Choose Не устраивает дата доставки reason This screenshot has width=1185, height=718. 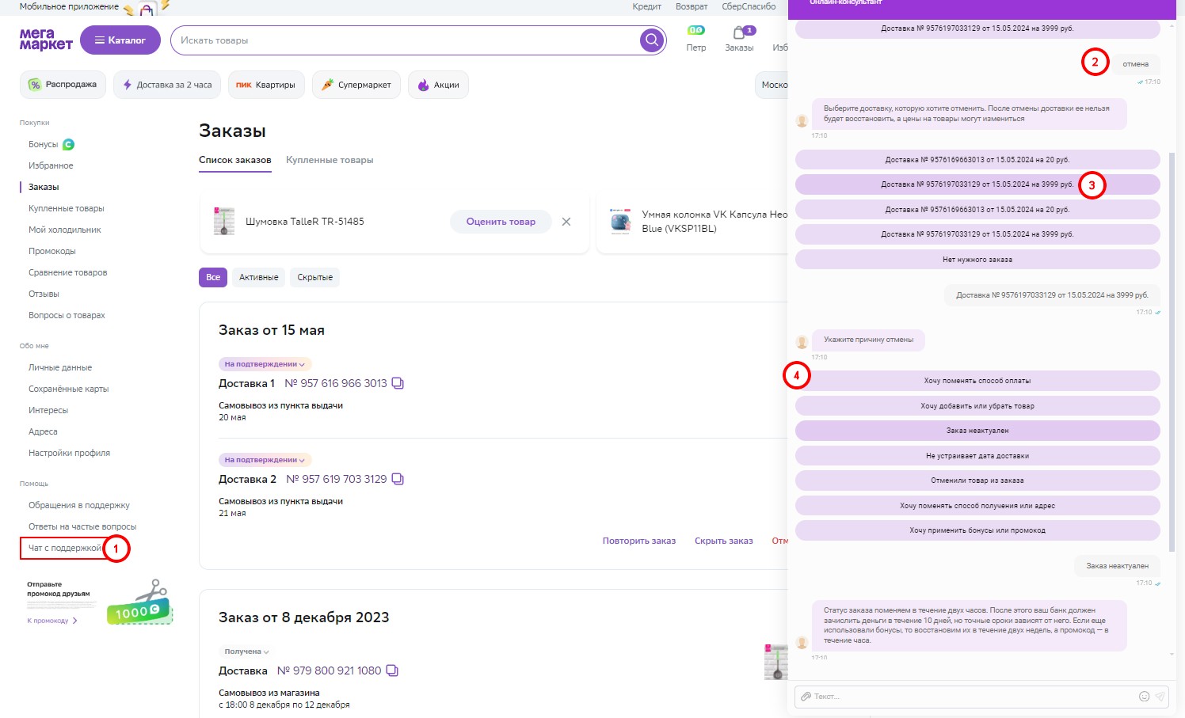[977, 456]
